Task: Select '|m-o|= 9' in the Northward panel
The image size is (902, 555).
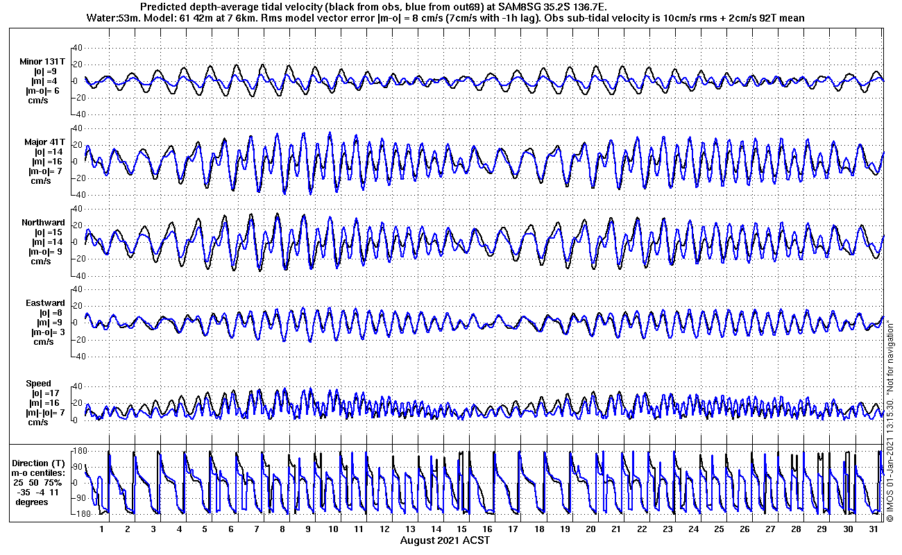Action: click(46, 252)
